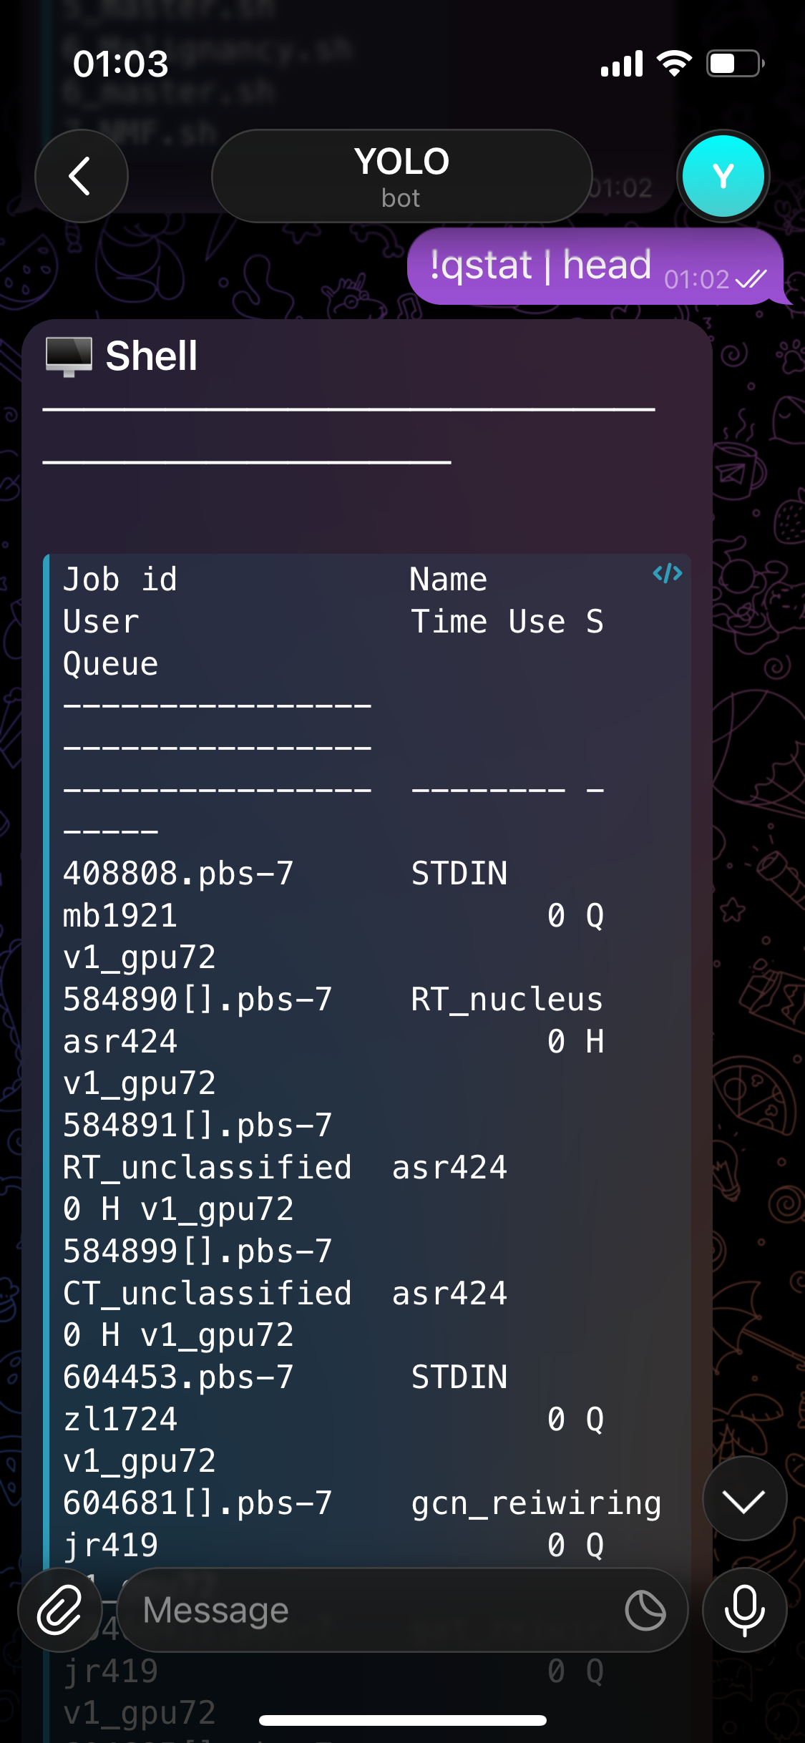Copy code using the </> icon

tap(666, 572)
